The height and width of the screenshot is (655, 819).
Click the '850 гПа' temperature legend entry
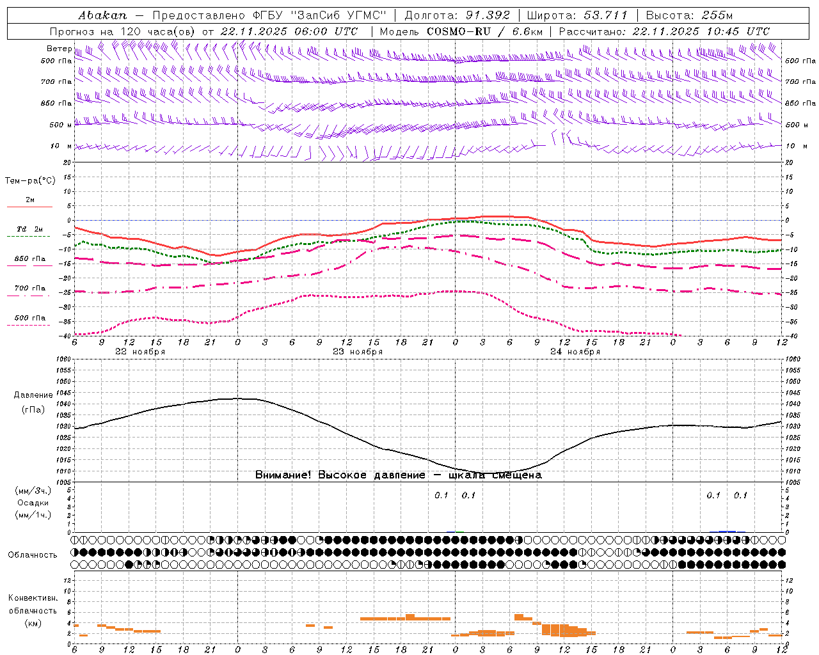[x=29, y=259]
